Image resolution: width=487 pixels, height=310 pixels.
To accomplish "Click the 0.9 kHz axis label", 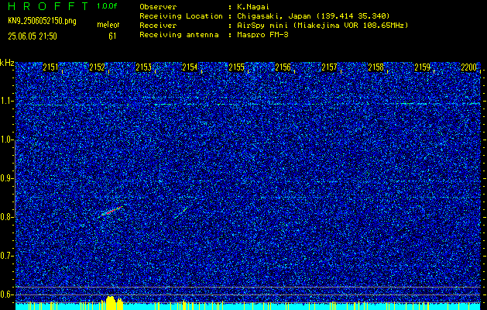I will [6, 178].
